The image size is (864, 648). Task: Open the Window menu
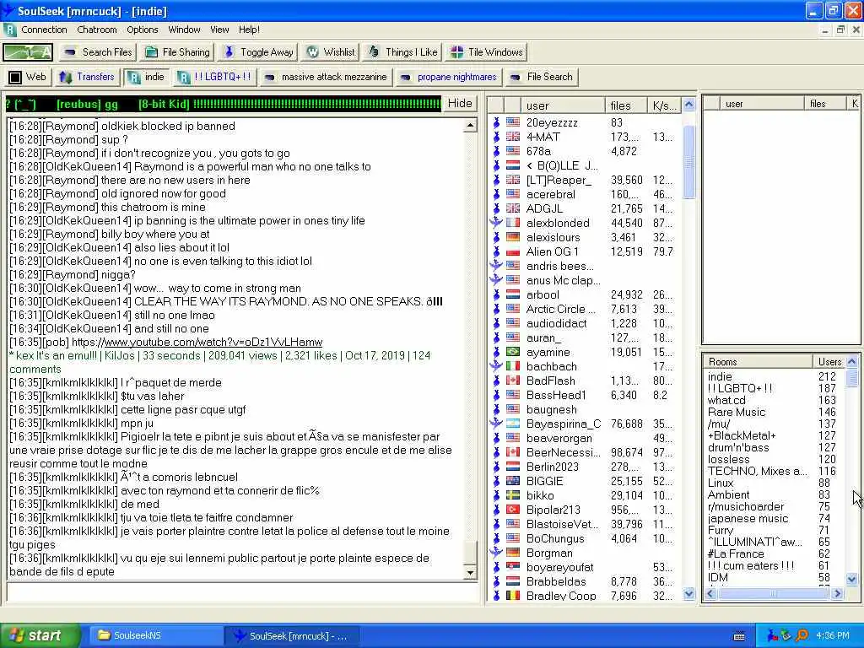[184, 30]
